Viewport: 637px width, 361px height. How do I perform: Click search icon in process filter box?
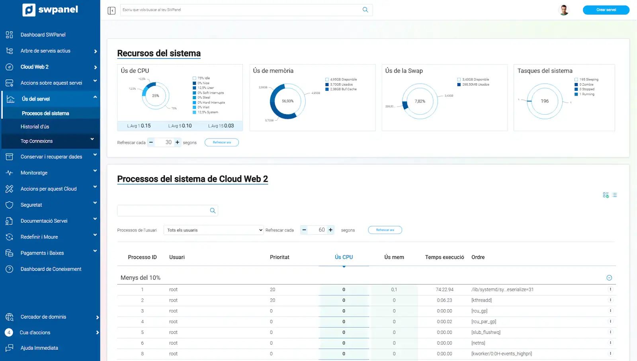(x=213, y=211)
